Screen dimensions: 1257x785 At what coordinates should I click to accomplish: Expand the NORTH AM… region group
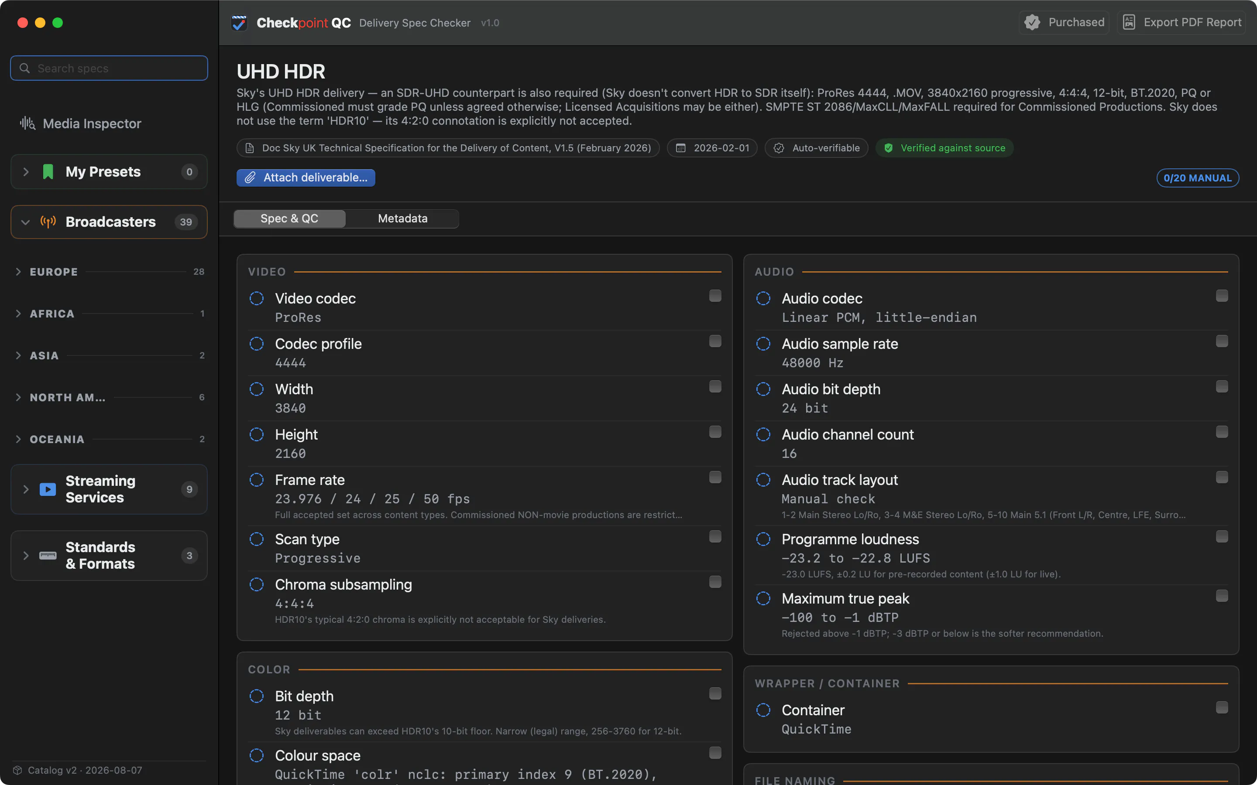[x=19, y=397]
